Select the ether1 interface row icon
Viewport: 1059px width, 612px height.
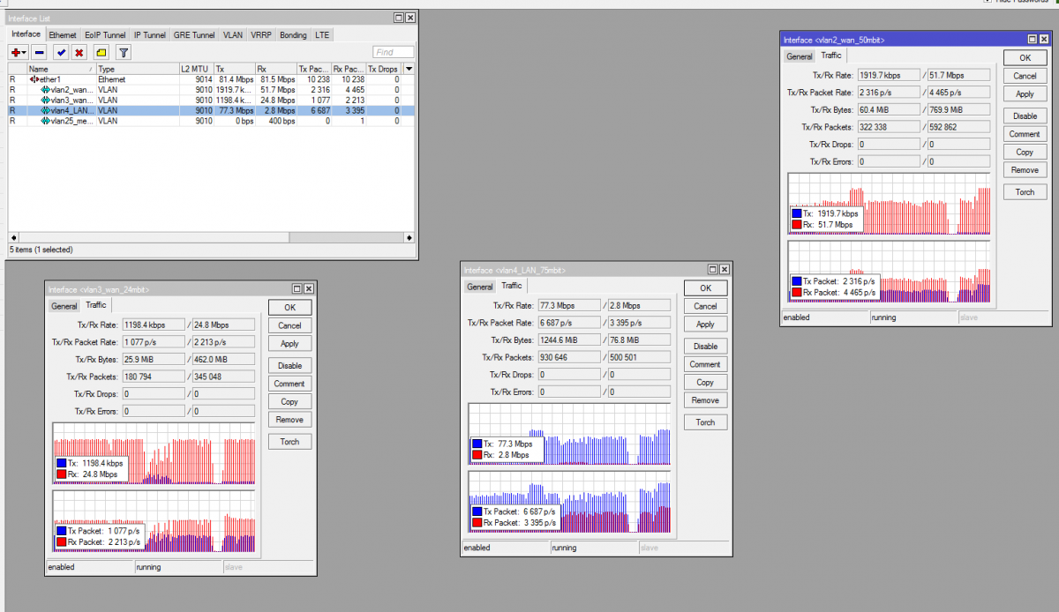(x=34, y=79)
